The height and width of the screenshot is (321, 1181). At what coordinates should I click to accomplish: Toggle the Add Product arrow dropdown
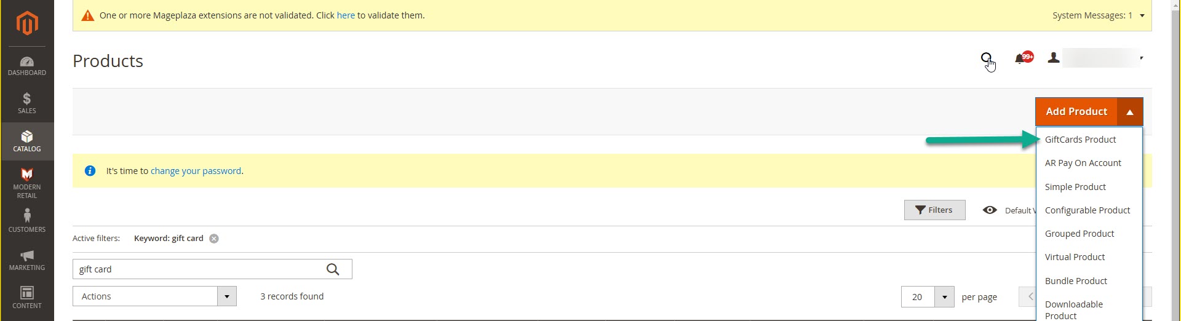(x=1130, y=112)
